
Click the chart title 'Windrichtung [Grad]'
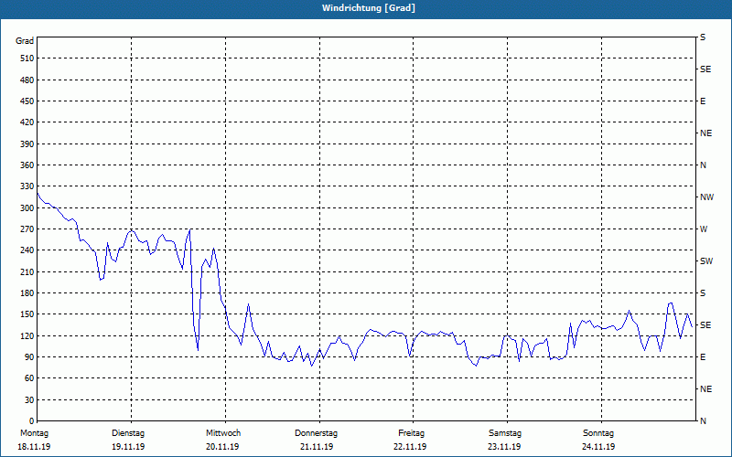point(369,8)
